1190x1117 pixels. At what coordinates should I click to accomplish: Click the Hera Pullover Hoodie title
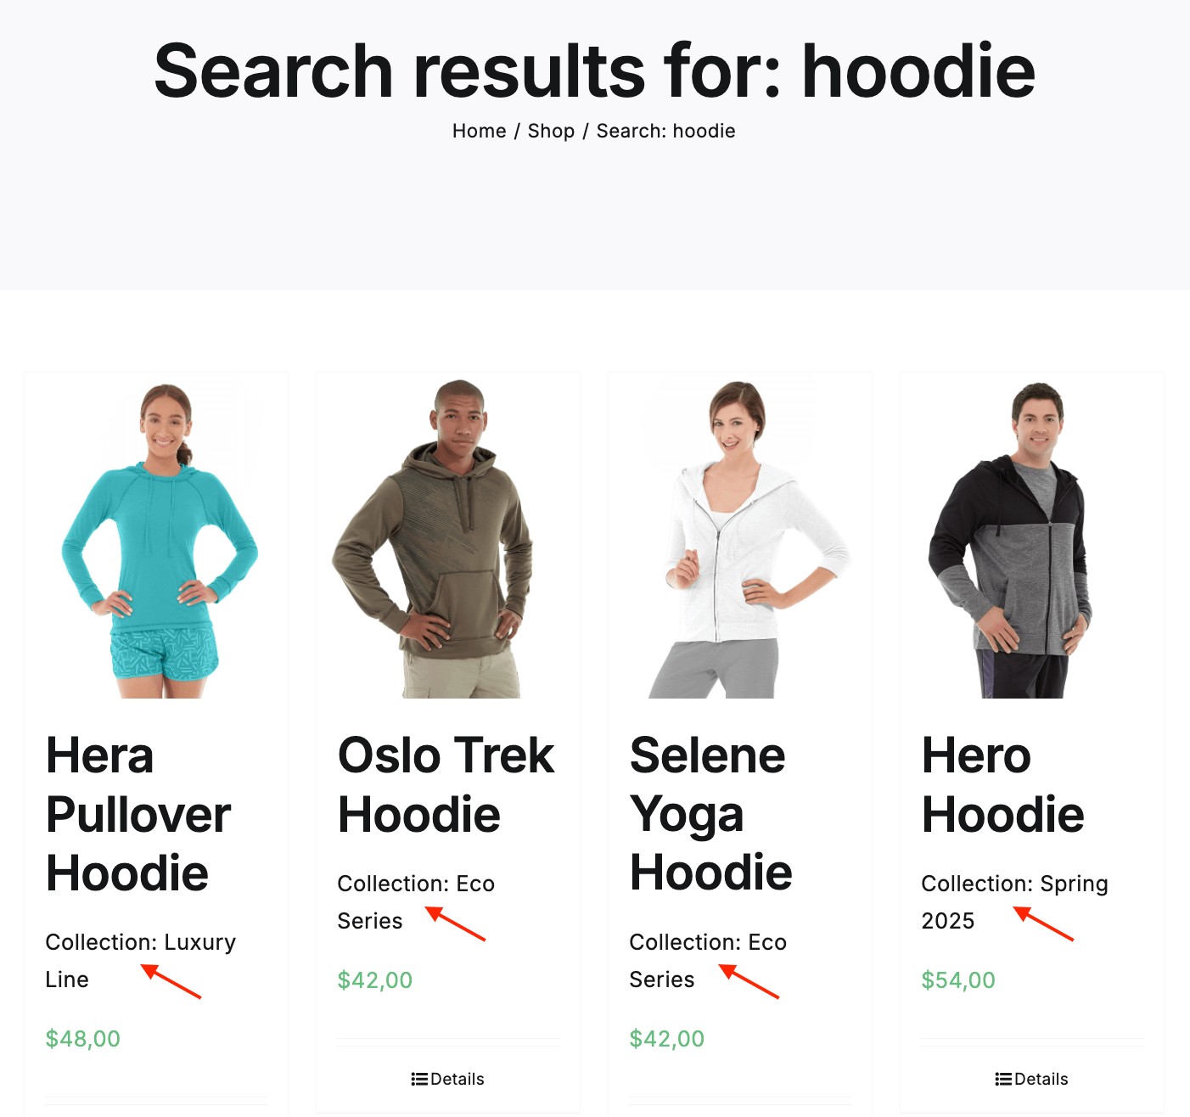138,814
